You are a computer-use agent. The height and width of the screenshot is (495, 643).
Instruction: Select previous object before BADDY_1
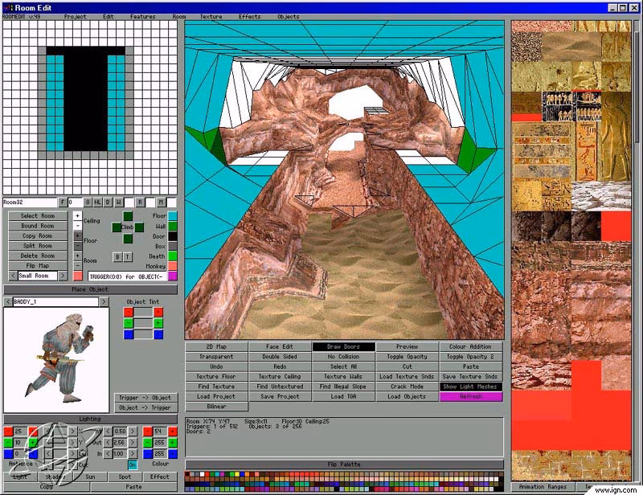8,302
